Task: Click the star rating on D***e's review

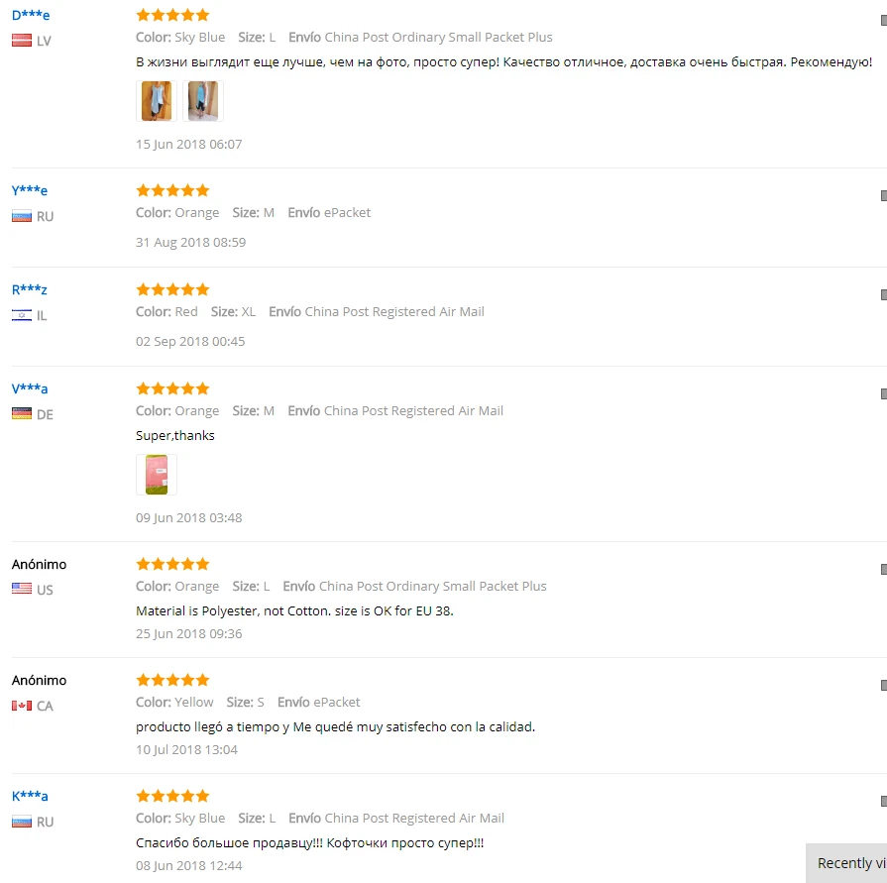Action: [172, 15]
